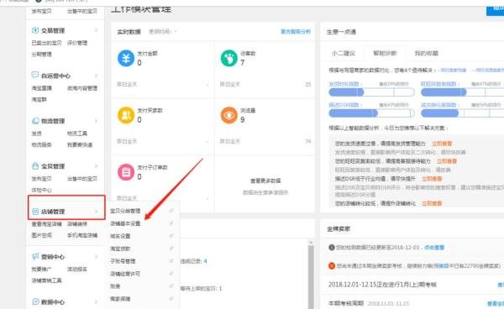Click the gray info icon in 金牌卖家

(x=332, y=248)
